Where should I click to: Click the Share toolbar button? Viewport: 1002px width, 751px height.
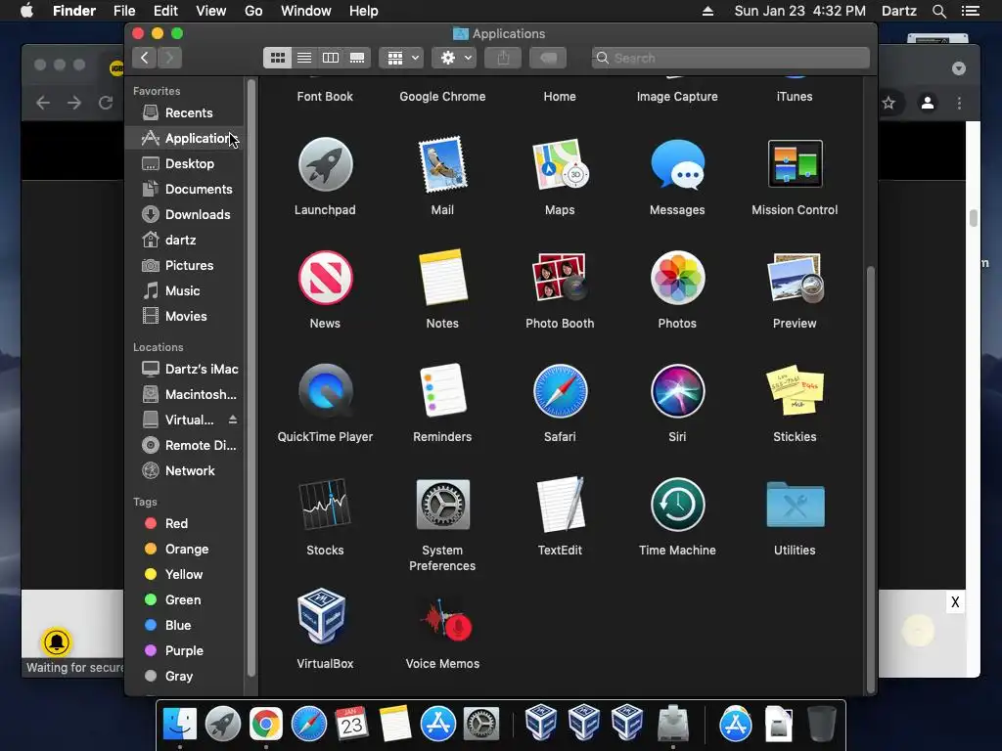(503, 58)
